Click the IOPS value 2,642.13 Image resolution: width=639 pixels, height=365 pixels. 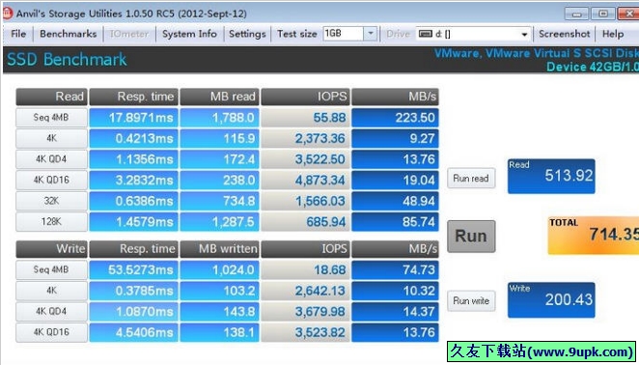click(x=305, y=291)
